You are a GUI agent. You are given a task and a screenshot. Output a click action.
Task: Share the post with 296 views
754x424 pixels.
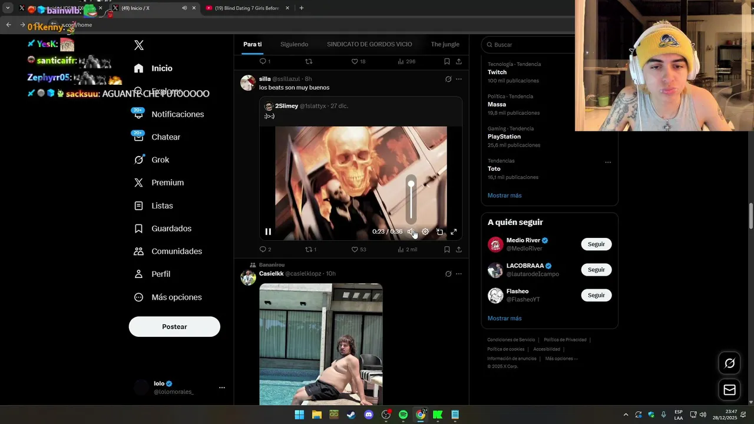(459, 61)
